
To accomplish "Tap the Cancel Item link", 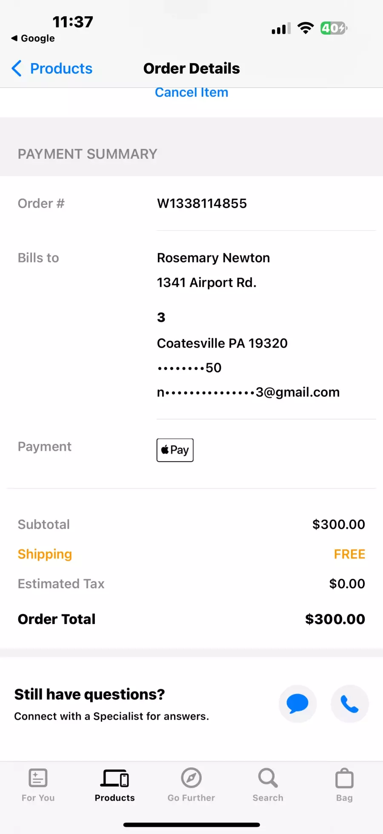I will pyautogui.click(x=191, y=93).
